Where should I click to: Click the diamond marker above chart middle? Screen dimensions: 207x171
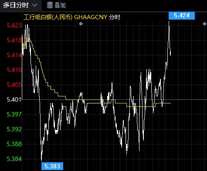click(x=81, y=24)
